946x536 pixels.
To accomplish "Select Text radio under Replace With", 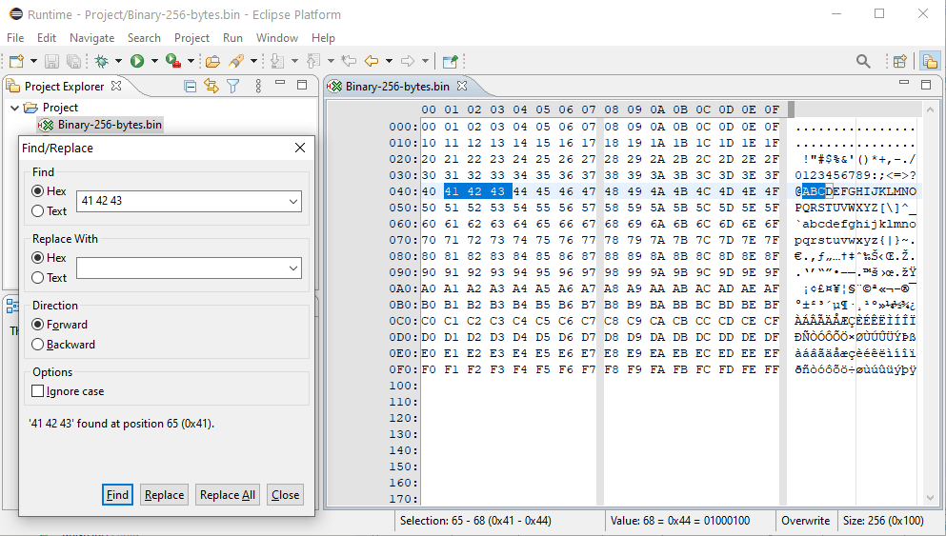I will [37, 278].
